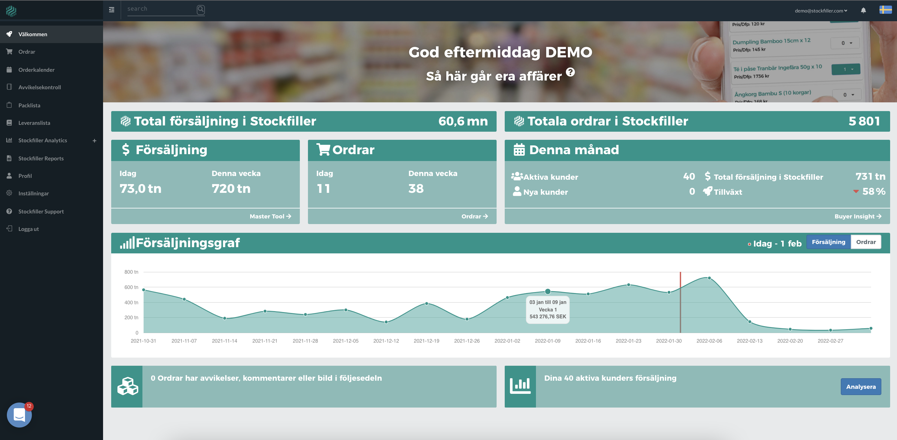Click the sidebar collapse menu icon
Screen dimensions: 897x440
pyautogui.click(x=112, y=10)
